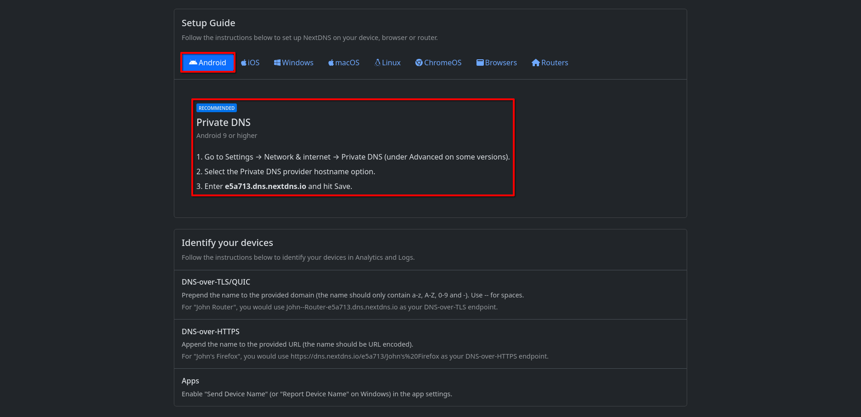Viewport: 861px width, 417px height.
Task: Click the "Android 9 or higher" text
Action: pyautogui.click(x=227, y=136)
